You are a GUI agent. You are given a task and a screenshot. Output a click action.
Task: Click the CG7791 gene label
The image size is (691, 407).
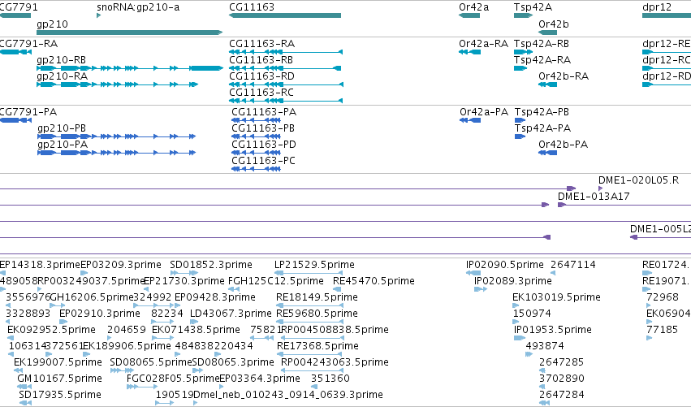point(19,7)
